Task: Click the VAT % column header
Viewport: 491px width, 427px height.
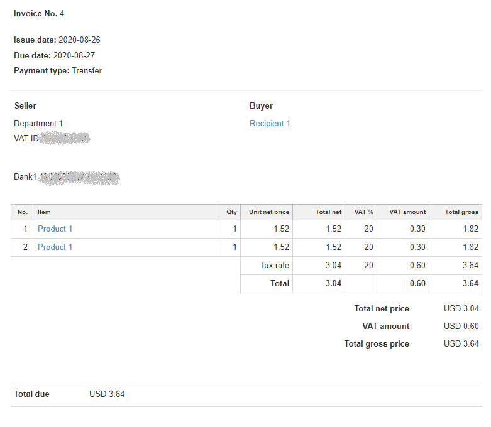Action: 363,212
